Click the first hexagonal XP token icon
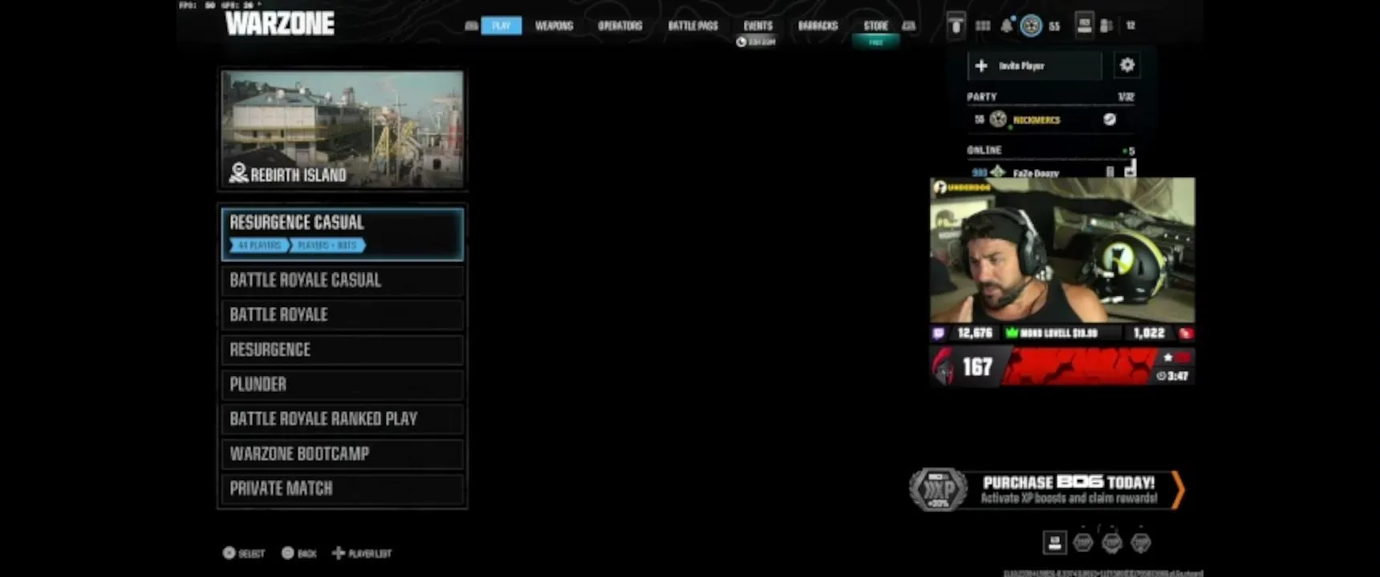1380x577 pixels. [x=1083, y=543]
